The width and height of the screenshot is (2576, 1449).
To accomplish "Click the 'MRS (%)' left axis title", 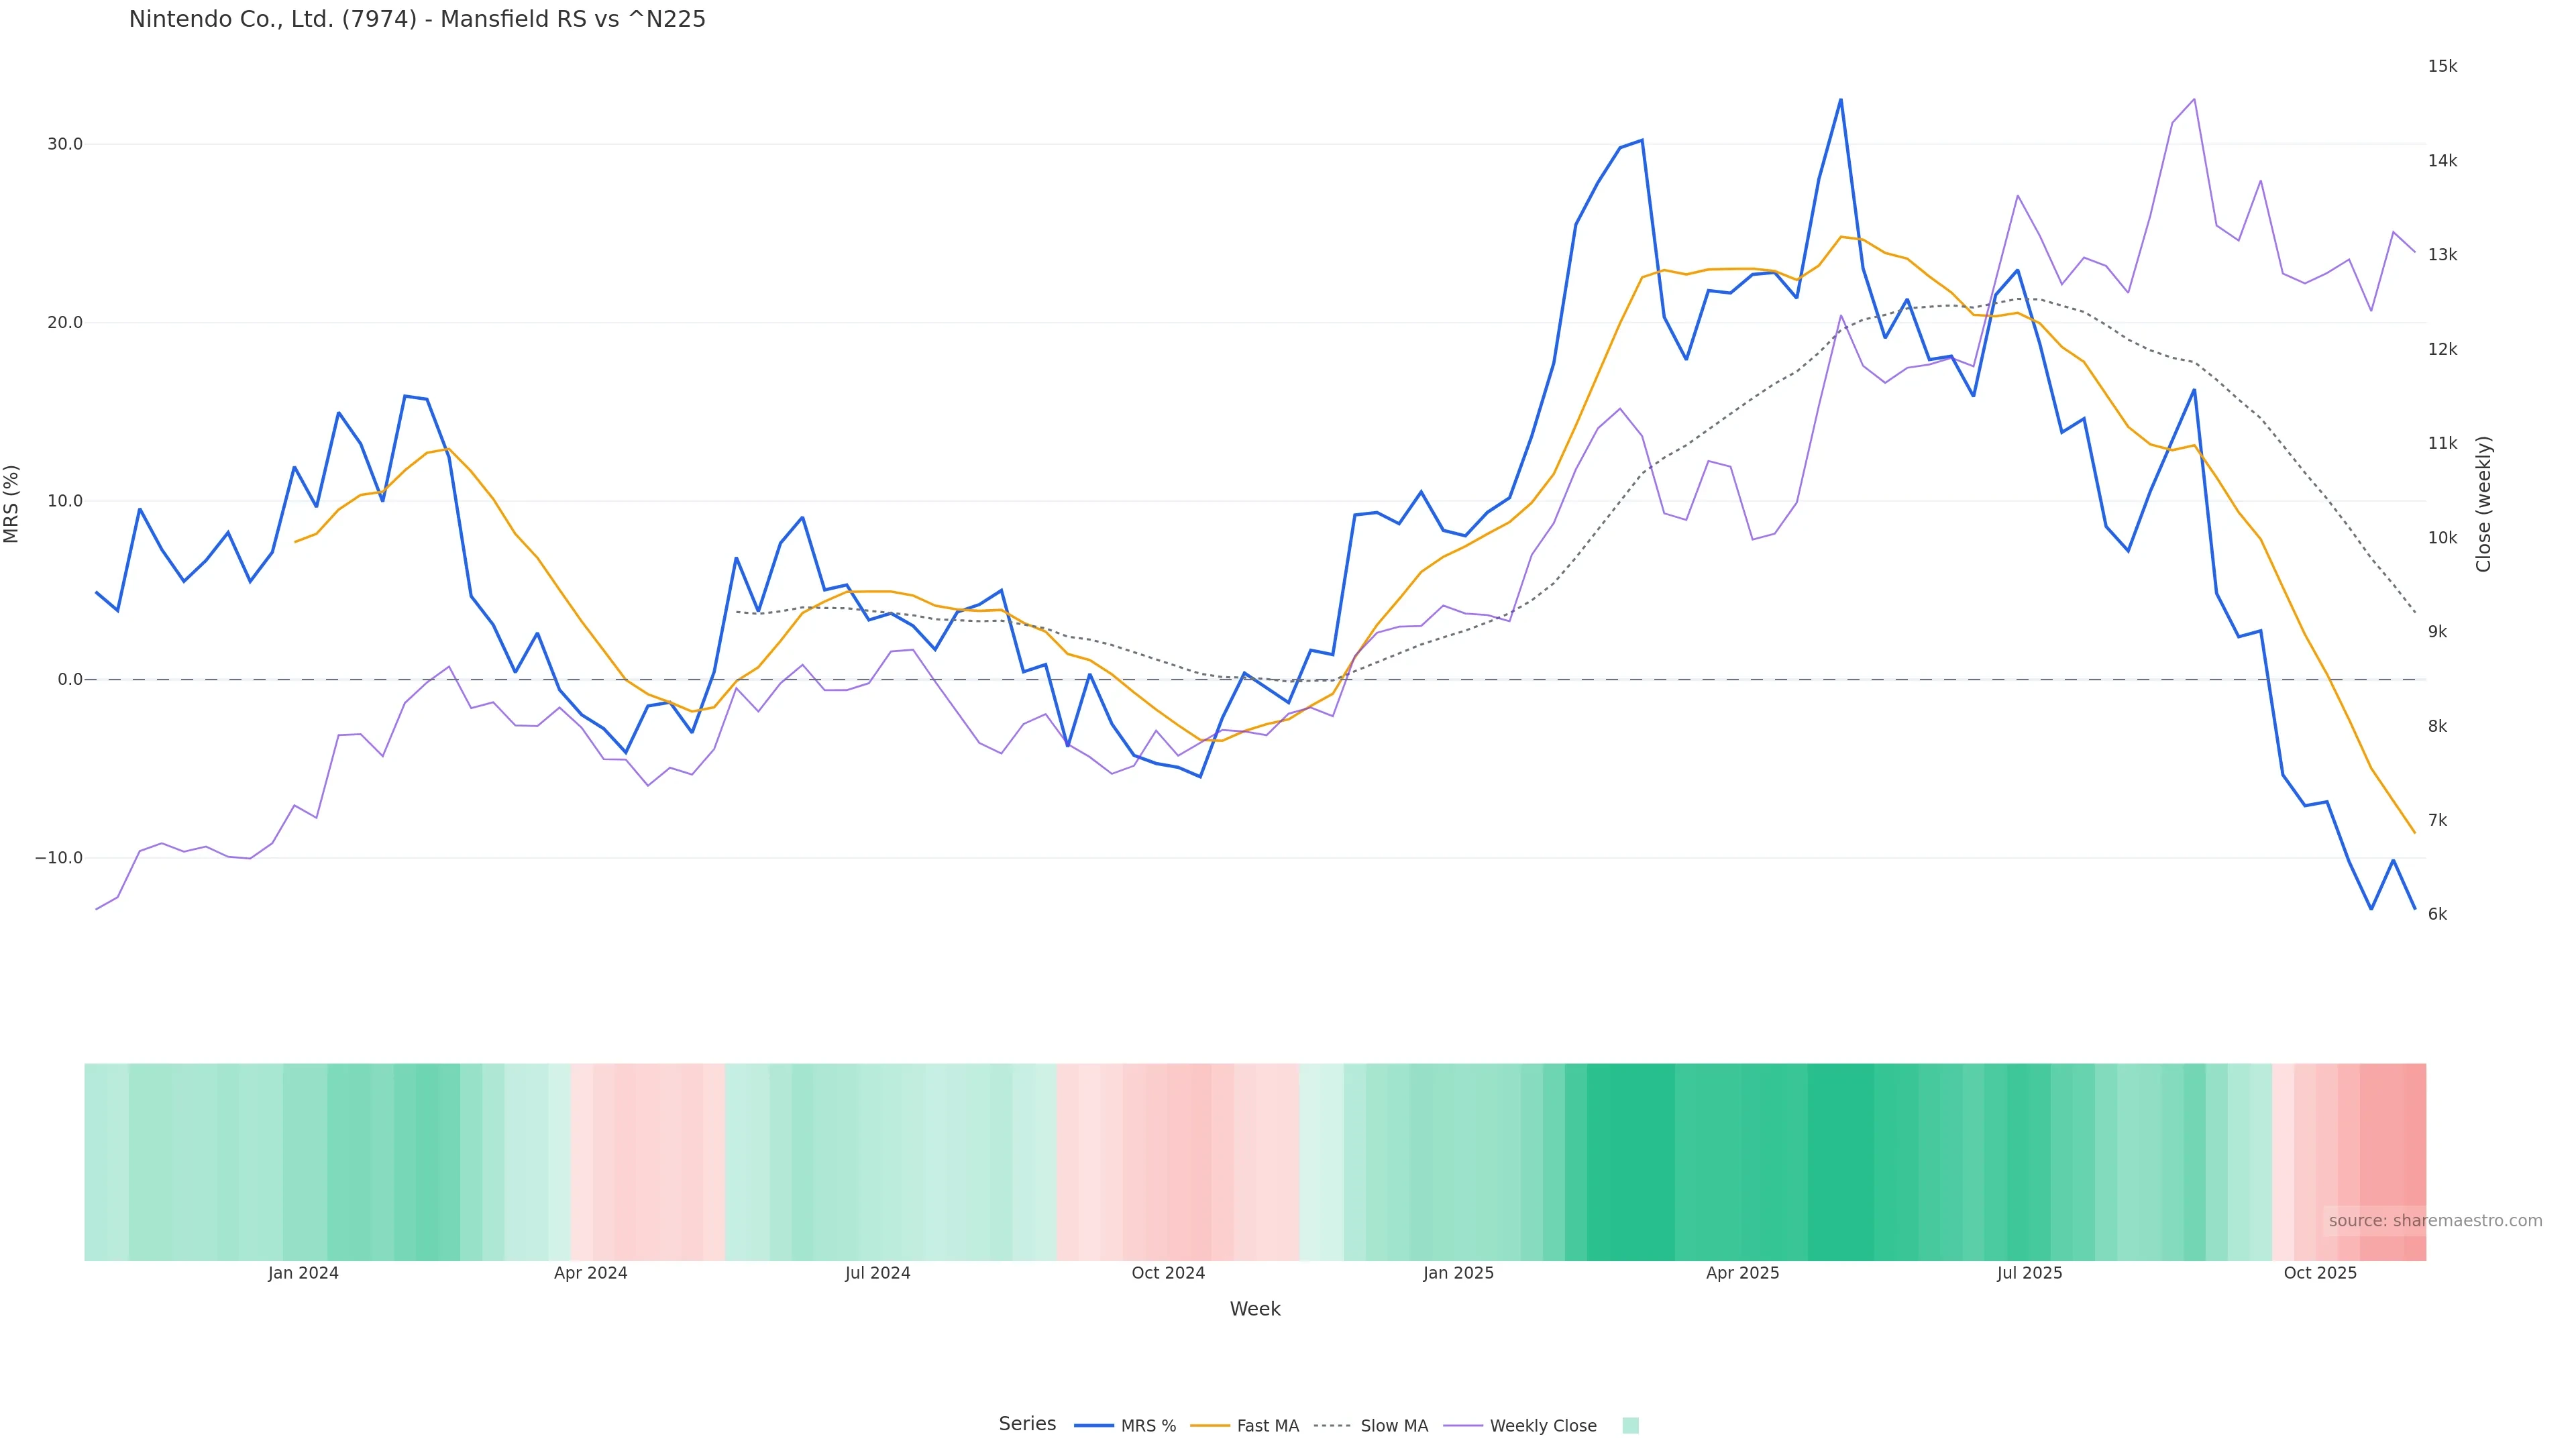I will coord(12,504).
